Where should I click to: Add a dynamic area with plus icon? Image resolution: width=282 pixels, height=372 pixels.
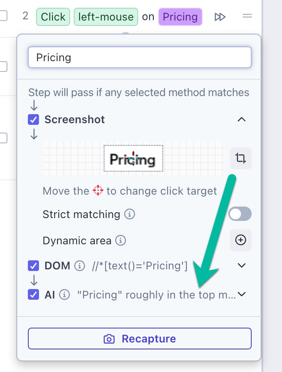point(241,240)
